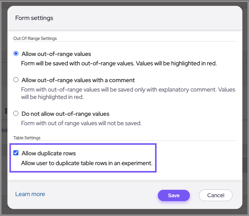Click the "Allow out-of-range values" label text

(56, 54)
